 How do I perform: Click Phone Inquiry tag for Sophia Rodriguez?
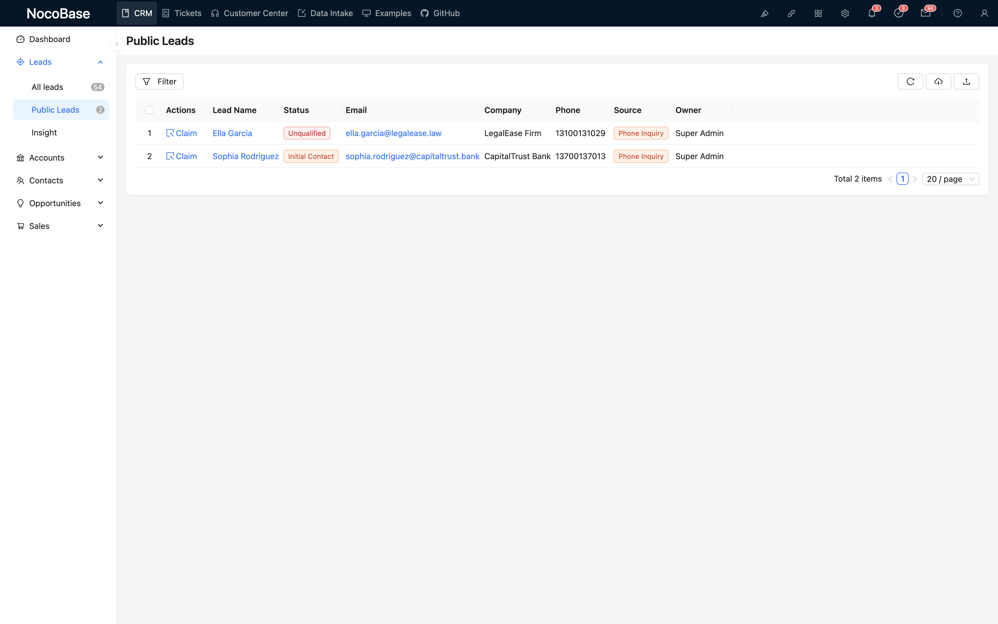[x=641, y=157]
